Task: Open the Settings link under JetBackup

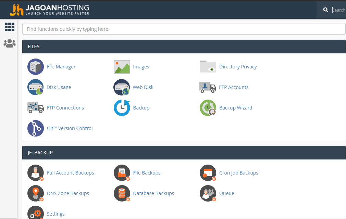Action: tap(55, 214)
